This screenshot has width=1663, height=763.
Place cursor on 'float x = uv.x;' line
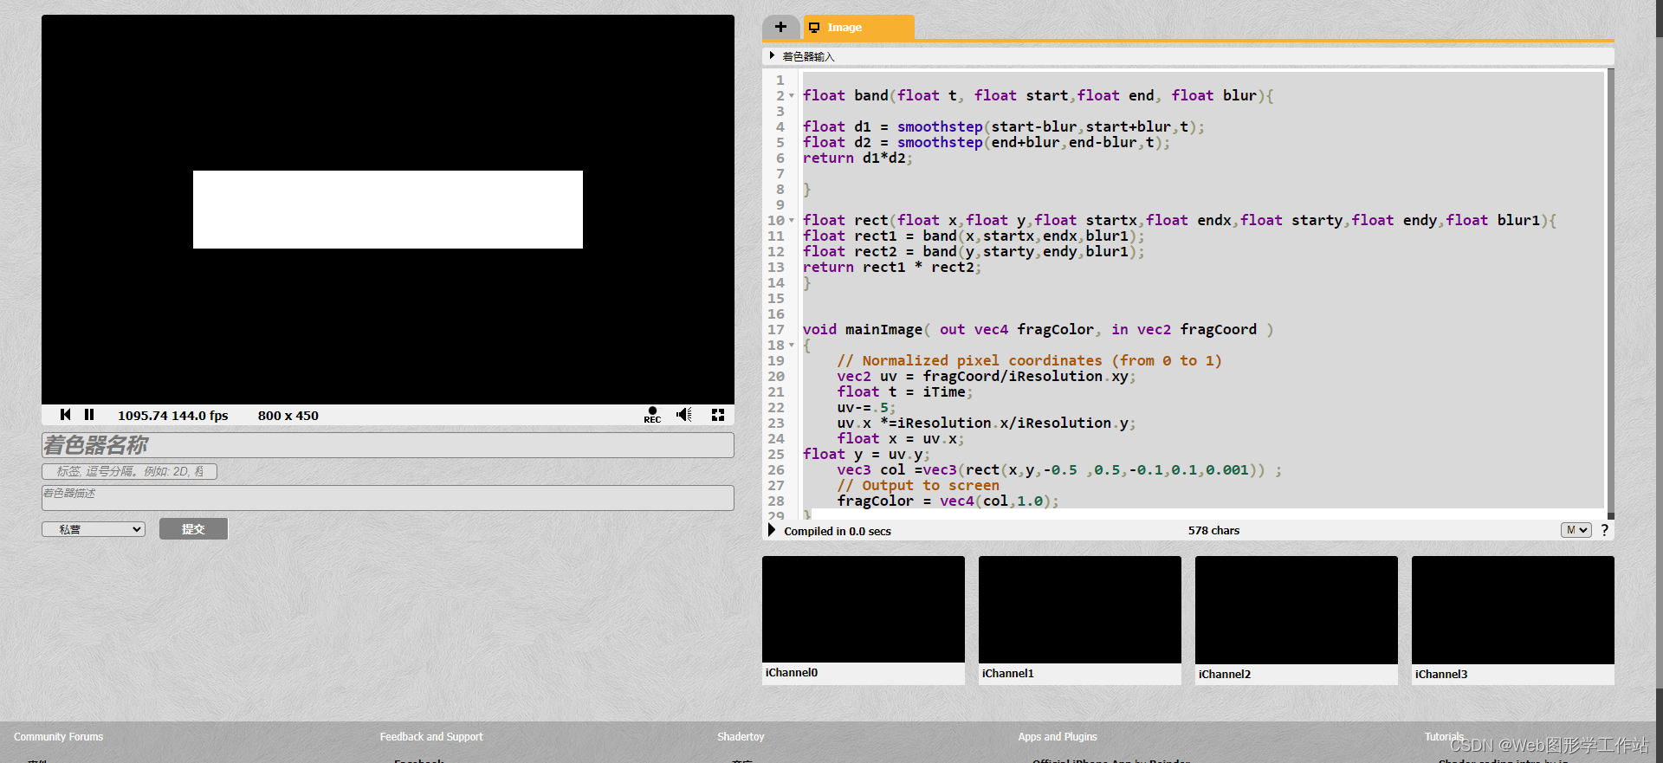[901, 439]
